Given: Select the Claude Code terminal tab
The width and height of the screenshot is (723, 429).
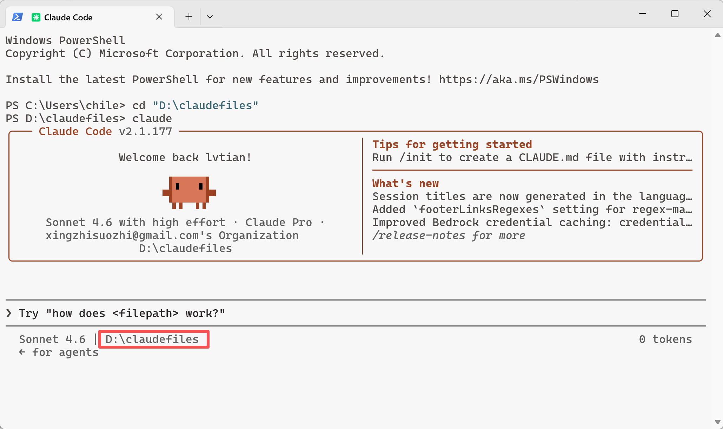Looking at the screenshot, I should pyautogui.click(x=89, y=17).
